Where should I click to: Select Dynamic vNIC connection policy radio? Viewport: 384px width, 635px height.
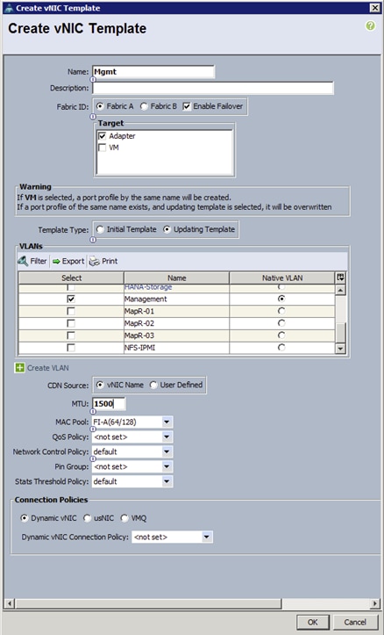point(25,518)
